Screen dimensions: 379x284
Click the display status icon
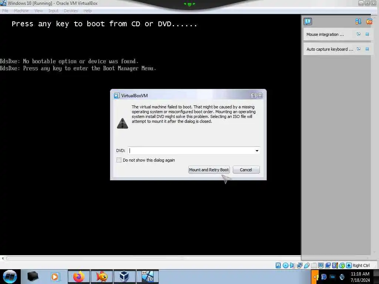tap(321, 266)
